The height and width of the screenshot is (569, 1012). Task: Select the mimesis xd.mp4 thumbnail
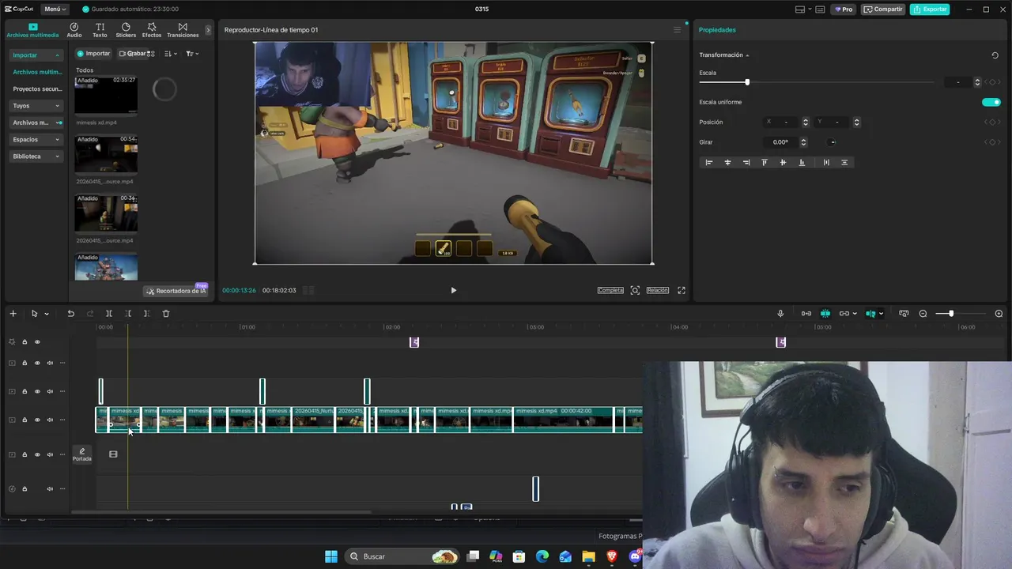[x=106, y=95]
